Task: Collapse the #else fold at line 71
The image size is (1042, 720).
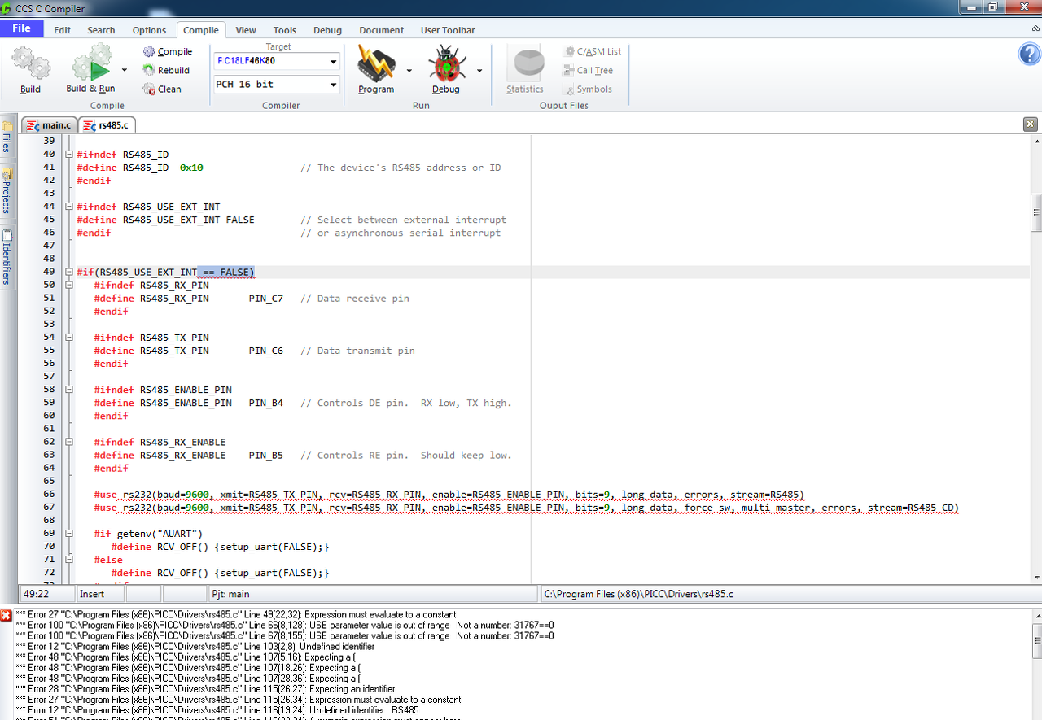Action: [x=69, y=560]
